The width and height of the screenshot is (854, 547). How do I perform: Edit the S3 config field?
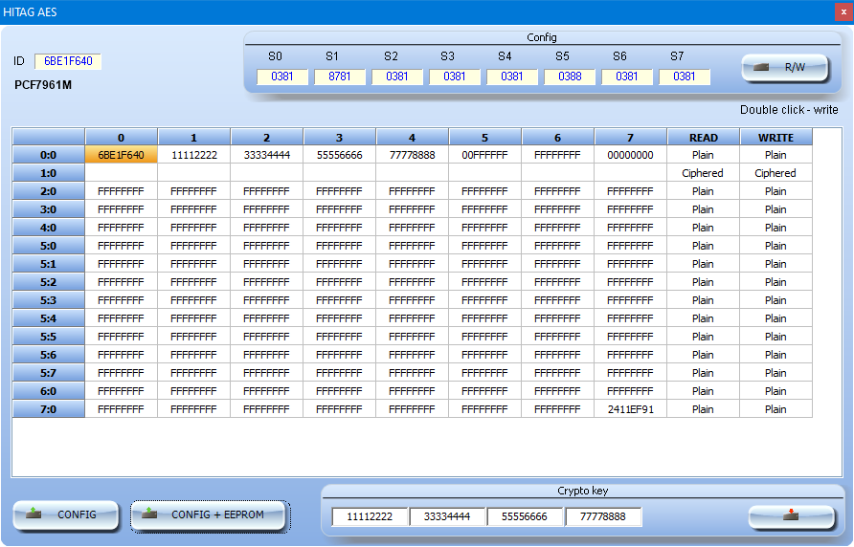click(x=454, y=77)
